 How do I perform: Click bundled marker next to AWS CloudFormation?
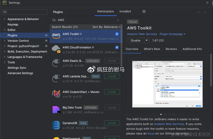(x=93, y=47)
